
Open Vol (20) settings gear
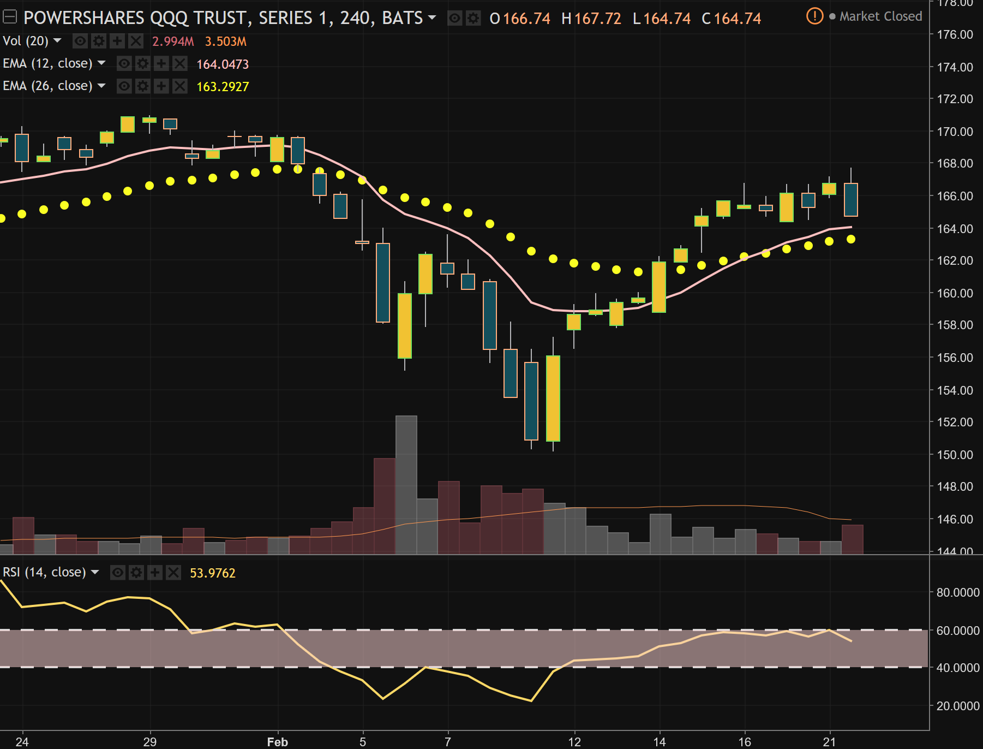point(99,41)
